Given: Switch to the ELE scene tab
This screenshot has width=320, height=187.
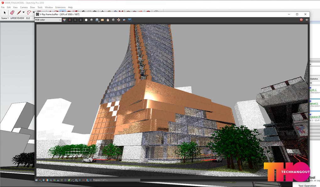Looking at the screenshot, I should [28, 18].
